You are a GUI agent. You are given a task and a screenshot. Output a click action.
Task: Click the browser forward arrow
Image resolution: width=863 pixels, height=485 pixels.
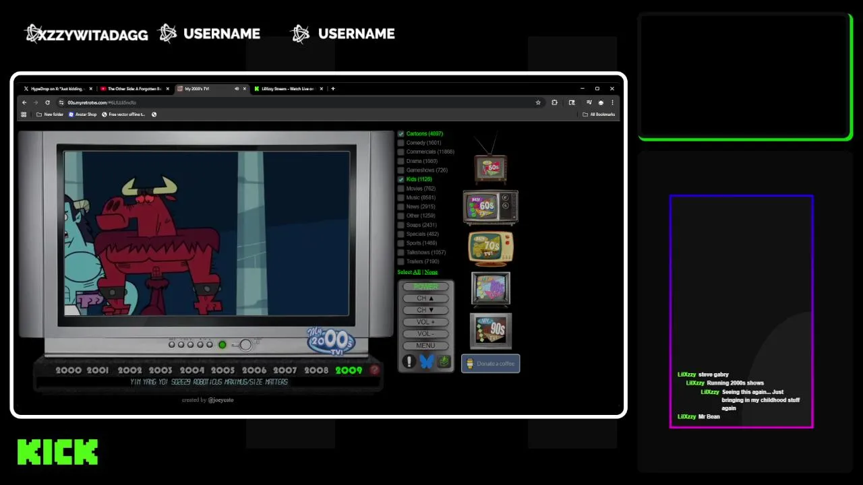36,102
